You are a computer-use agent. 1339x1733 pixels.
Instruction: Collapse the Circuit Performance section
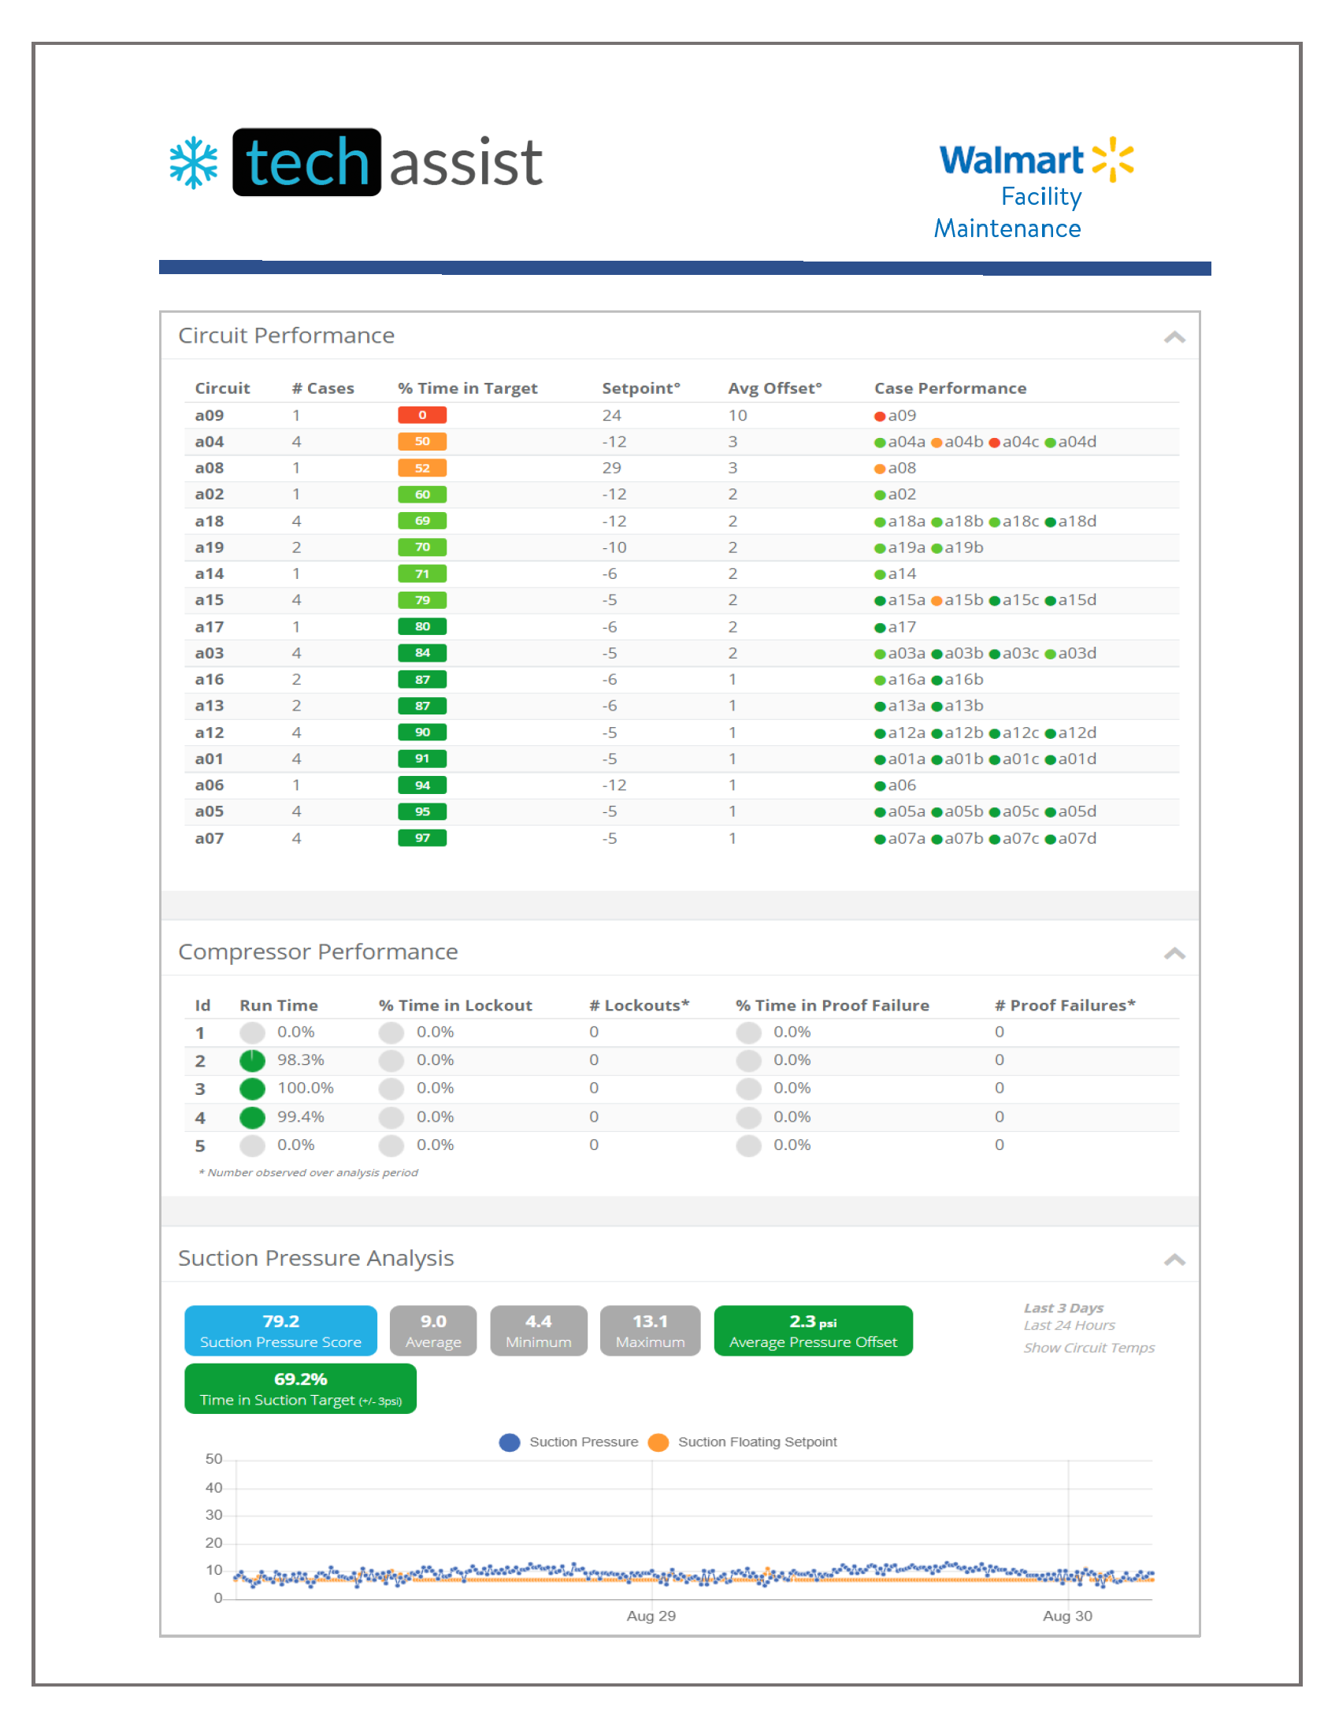pos(1175,336)
